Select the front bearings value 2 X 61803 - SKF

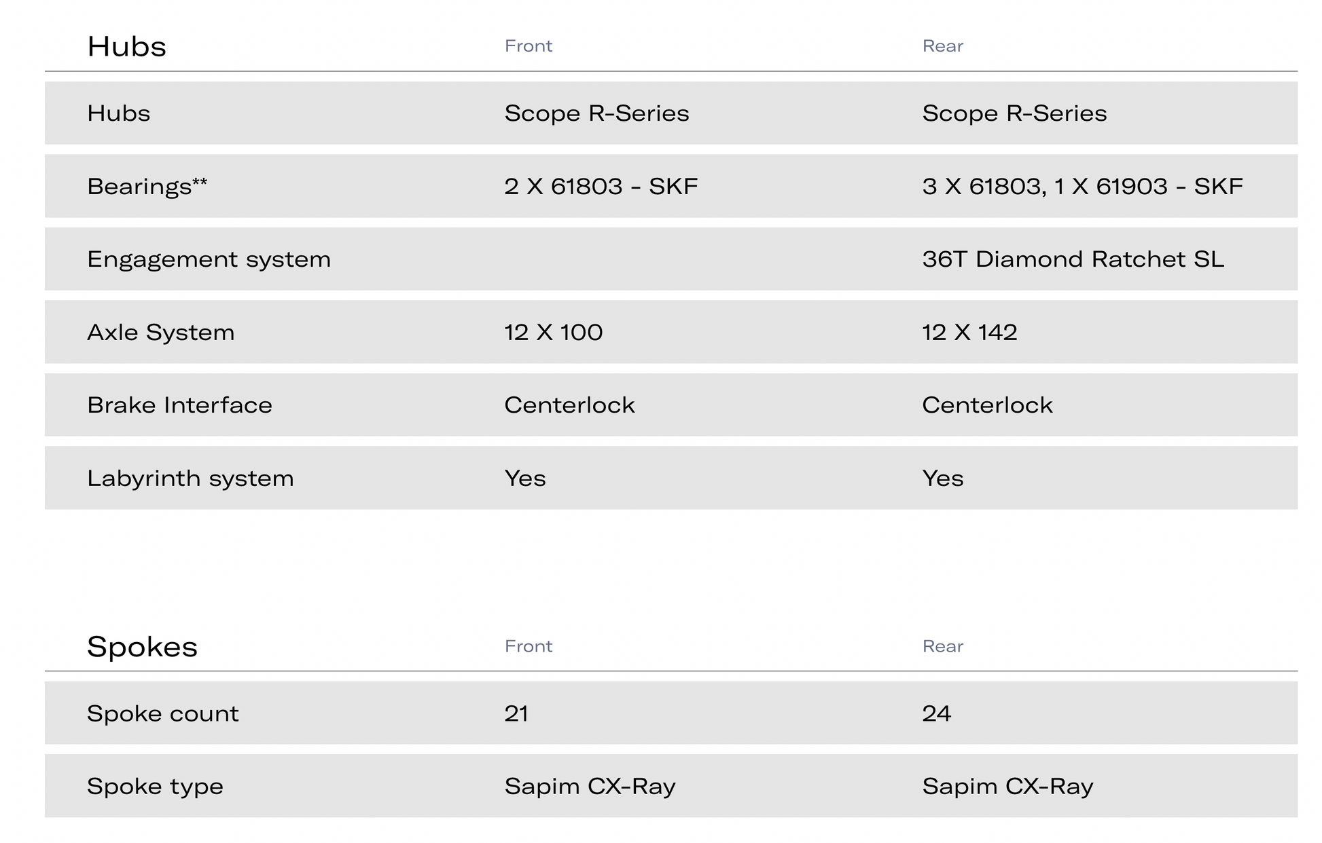601,186
